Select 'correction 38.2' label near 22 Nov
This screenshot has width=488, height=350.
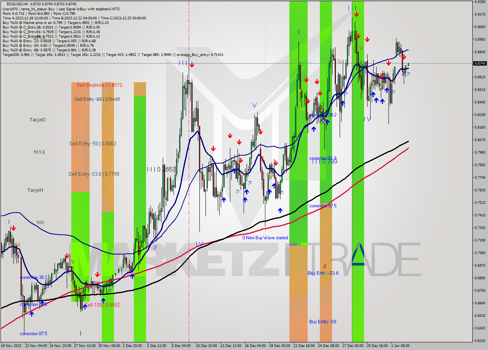34,277
